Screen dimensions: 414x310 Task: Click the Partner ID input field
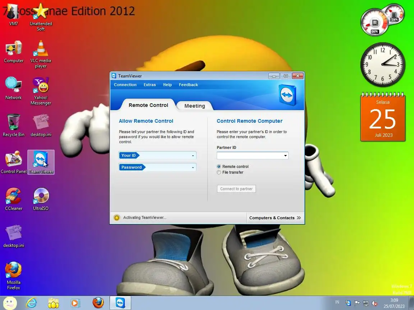(x=252, y=155)
